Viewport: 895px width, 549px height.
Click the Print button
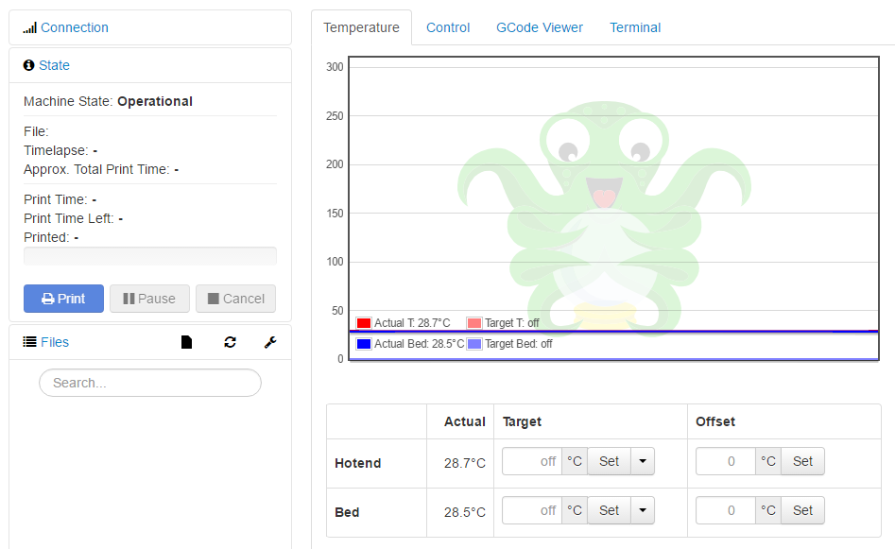(64, 299)
